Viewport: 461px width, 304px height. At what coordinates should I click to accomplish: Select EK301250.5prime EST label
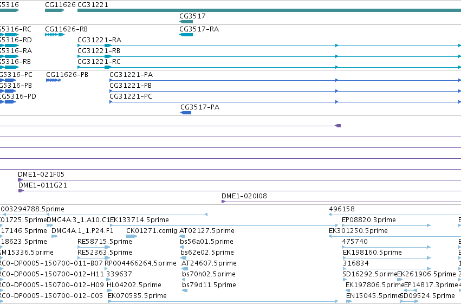(358, 231)
